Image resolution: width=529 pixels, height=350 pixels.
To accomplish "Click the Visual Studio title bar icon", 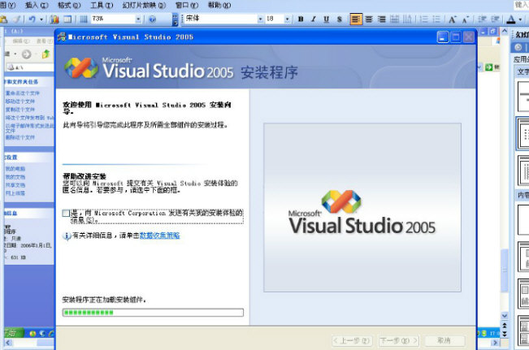I will click(62, 37).
